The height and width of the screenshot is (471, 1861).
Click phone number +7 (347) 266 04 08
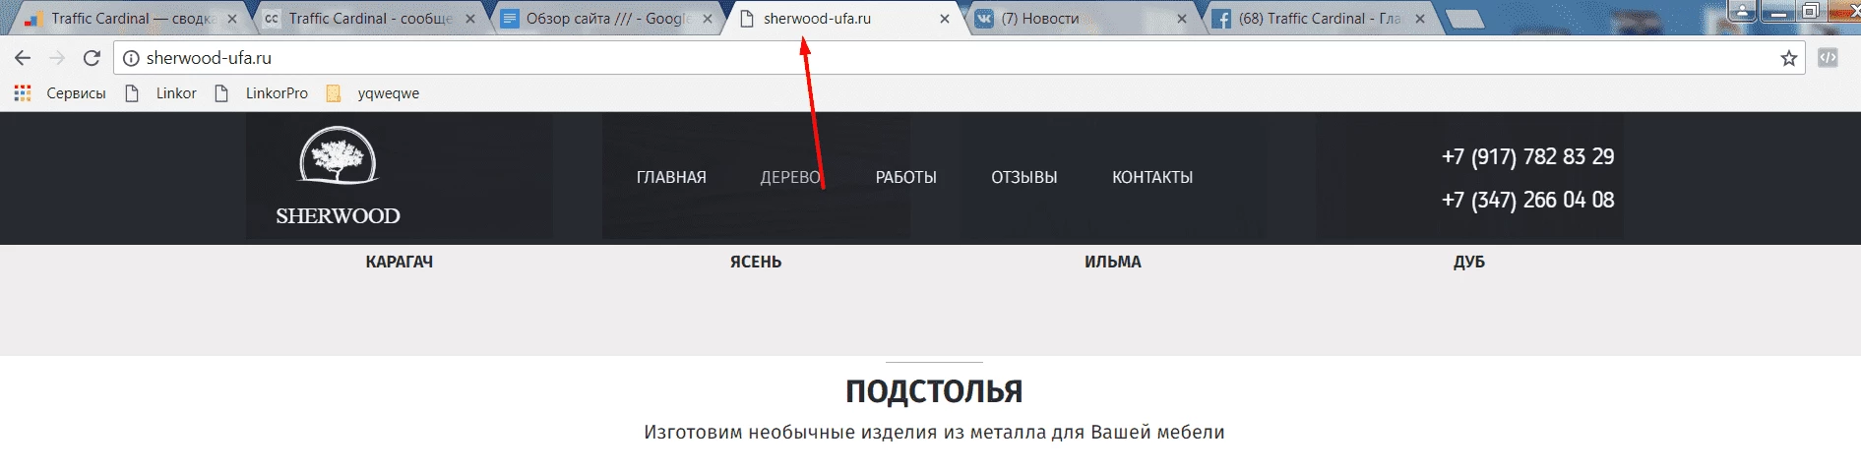[1527, 200]
